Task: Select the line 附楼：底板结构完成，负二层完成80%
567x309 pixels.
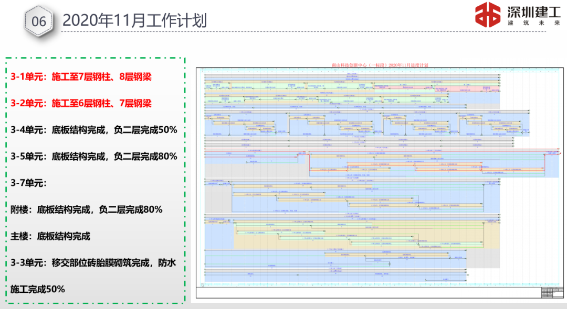Action: pyautogui.click(x=87, y=209)
